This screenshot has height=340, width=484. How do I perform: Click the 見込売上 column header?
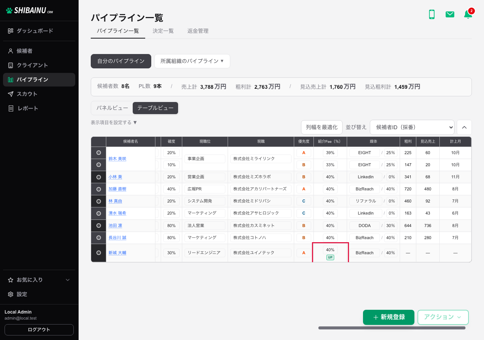tap(428, 141)
